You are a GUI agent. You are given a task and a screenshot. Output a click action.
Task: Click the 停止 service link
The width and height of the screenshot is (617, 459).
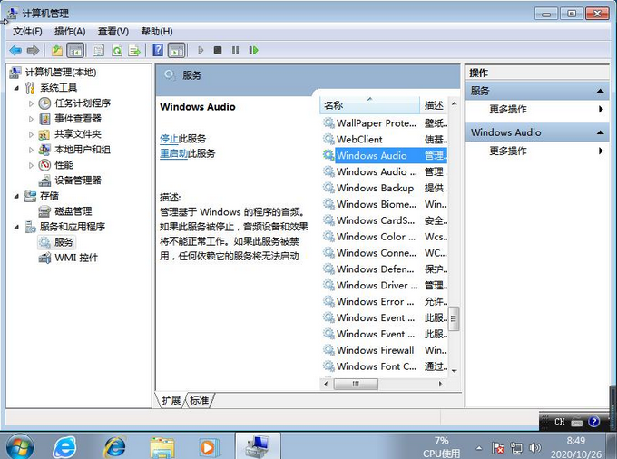(169, 139)
